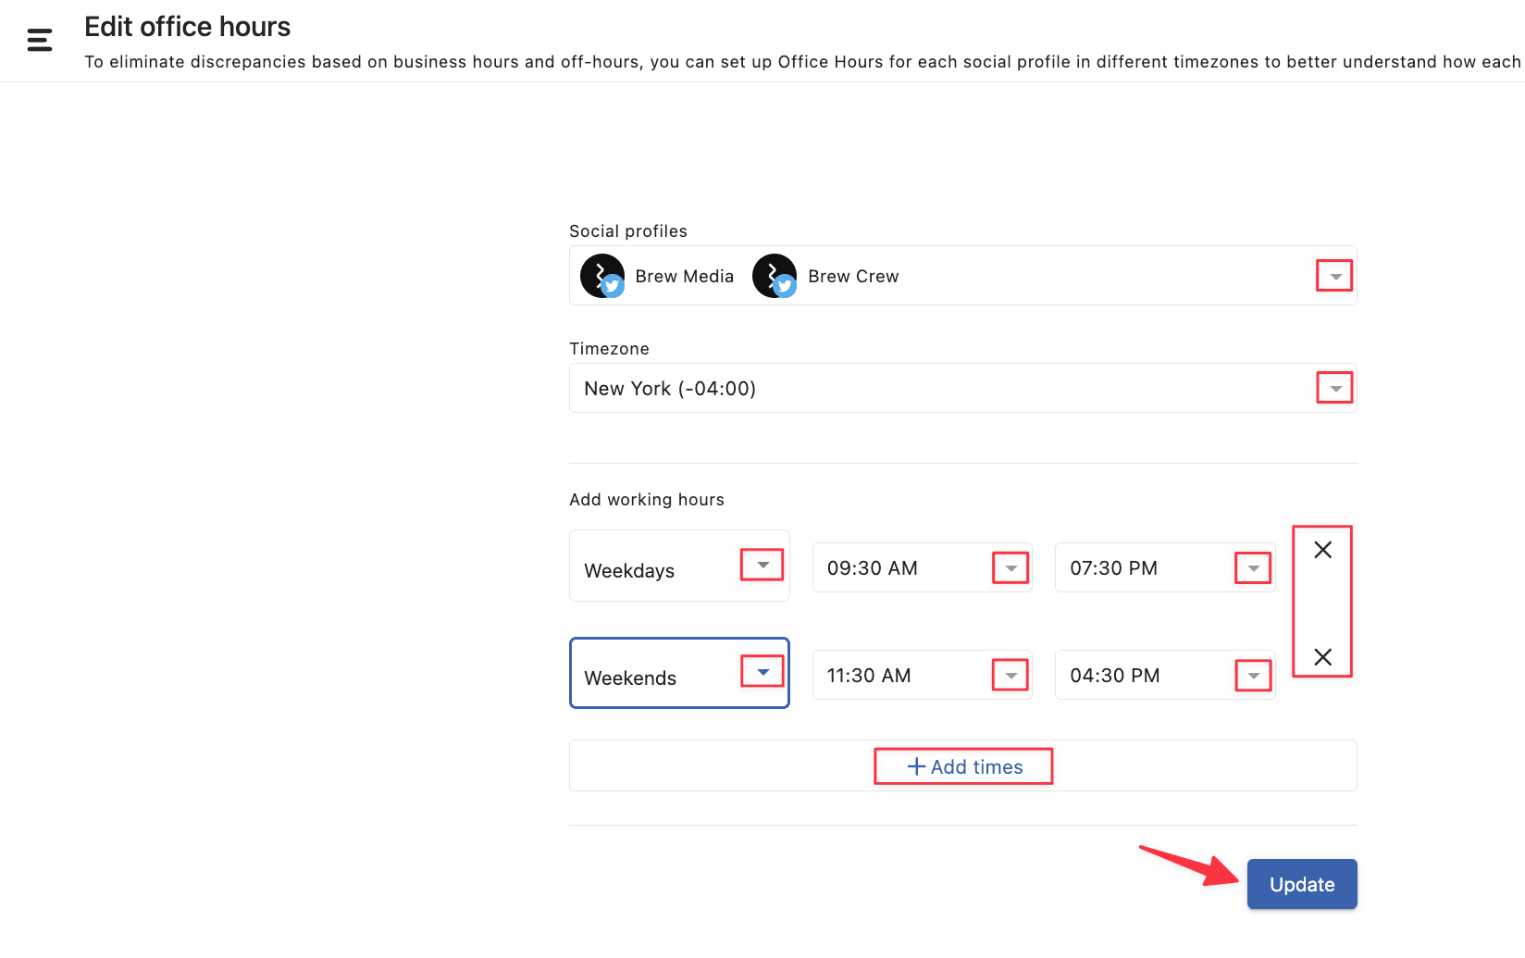Remove the Weekdays working hours row
The width and height of the screenshot is (1525, 958).
point(1322,550)
